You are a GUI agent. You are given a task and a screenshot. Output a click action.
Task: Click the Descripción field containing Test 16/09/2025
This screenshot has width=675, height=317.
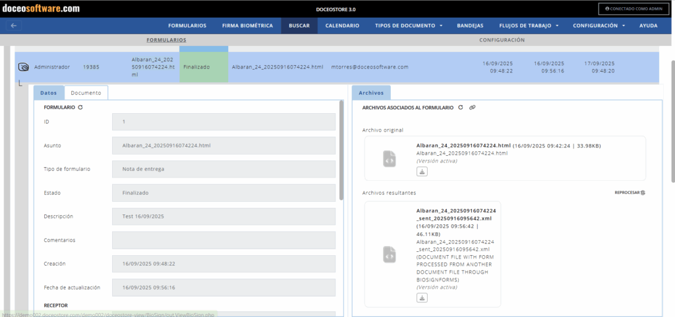(x=223, y=216)
